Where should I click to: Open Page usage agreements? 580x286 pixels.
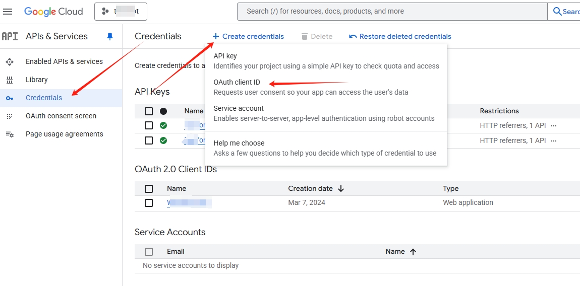coord(65,134)
